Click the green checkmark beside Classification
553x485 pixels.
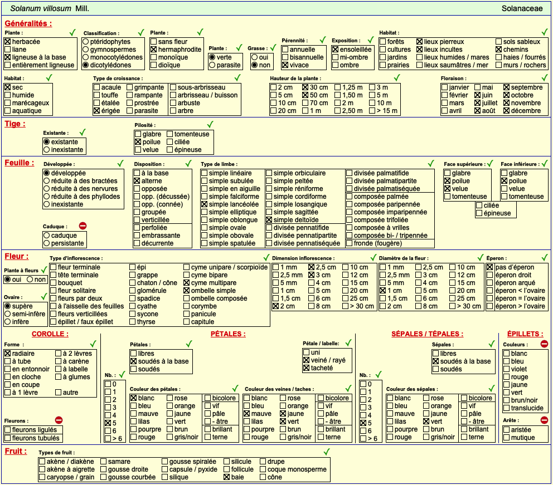point(141,33)
